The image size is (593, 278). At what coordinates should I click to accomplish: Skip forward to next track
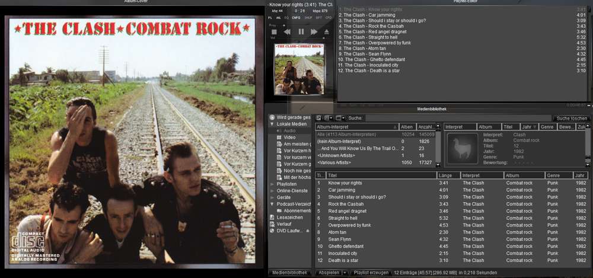pyautogui.click(x=314, y=31)
